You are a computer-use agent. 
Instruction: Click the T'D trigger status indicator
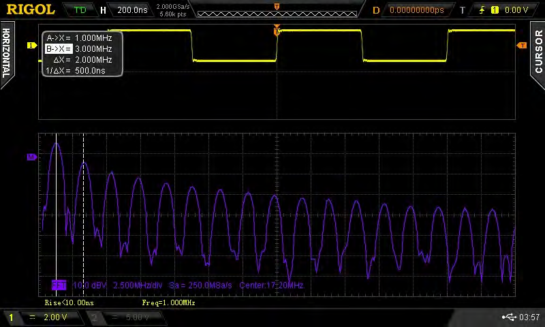click(x=80, y=10)
